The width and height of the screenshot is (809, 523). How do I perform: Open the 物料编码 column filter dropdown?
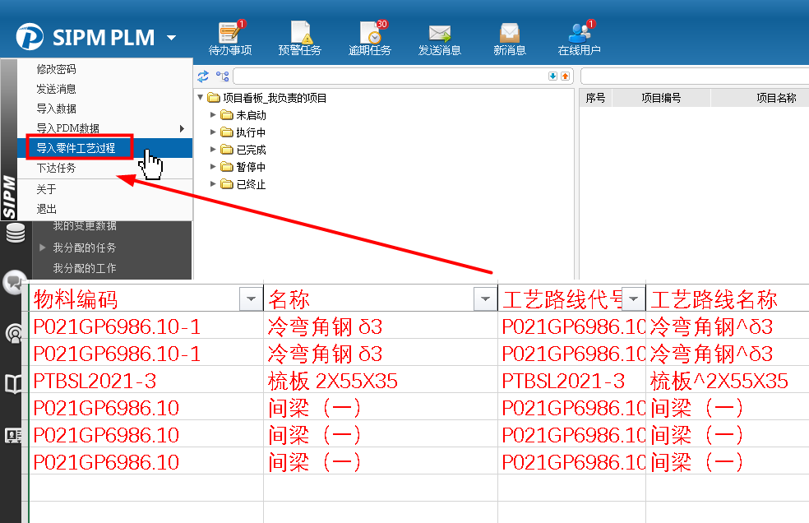[x=251, y=299]
